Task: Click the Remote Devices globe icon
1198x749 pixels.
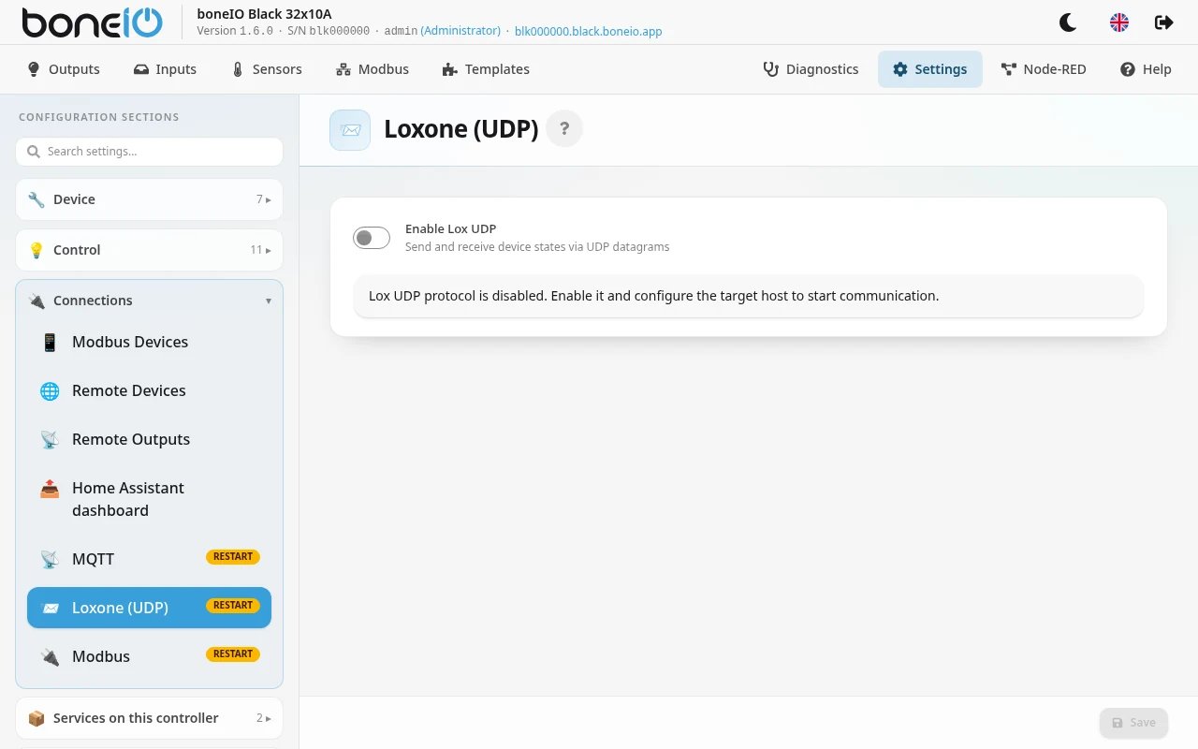Action: click(50, 390)
